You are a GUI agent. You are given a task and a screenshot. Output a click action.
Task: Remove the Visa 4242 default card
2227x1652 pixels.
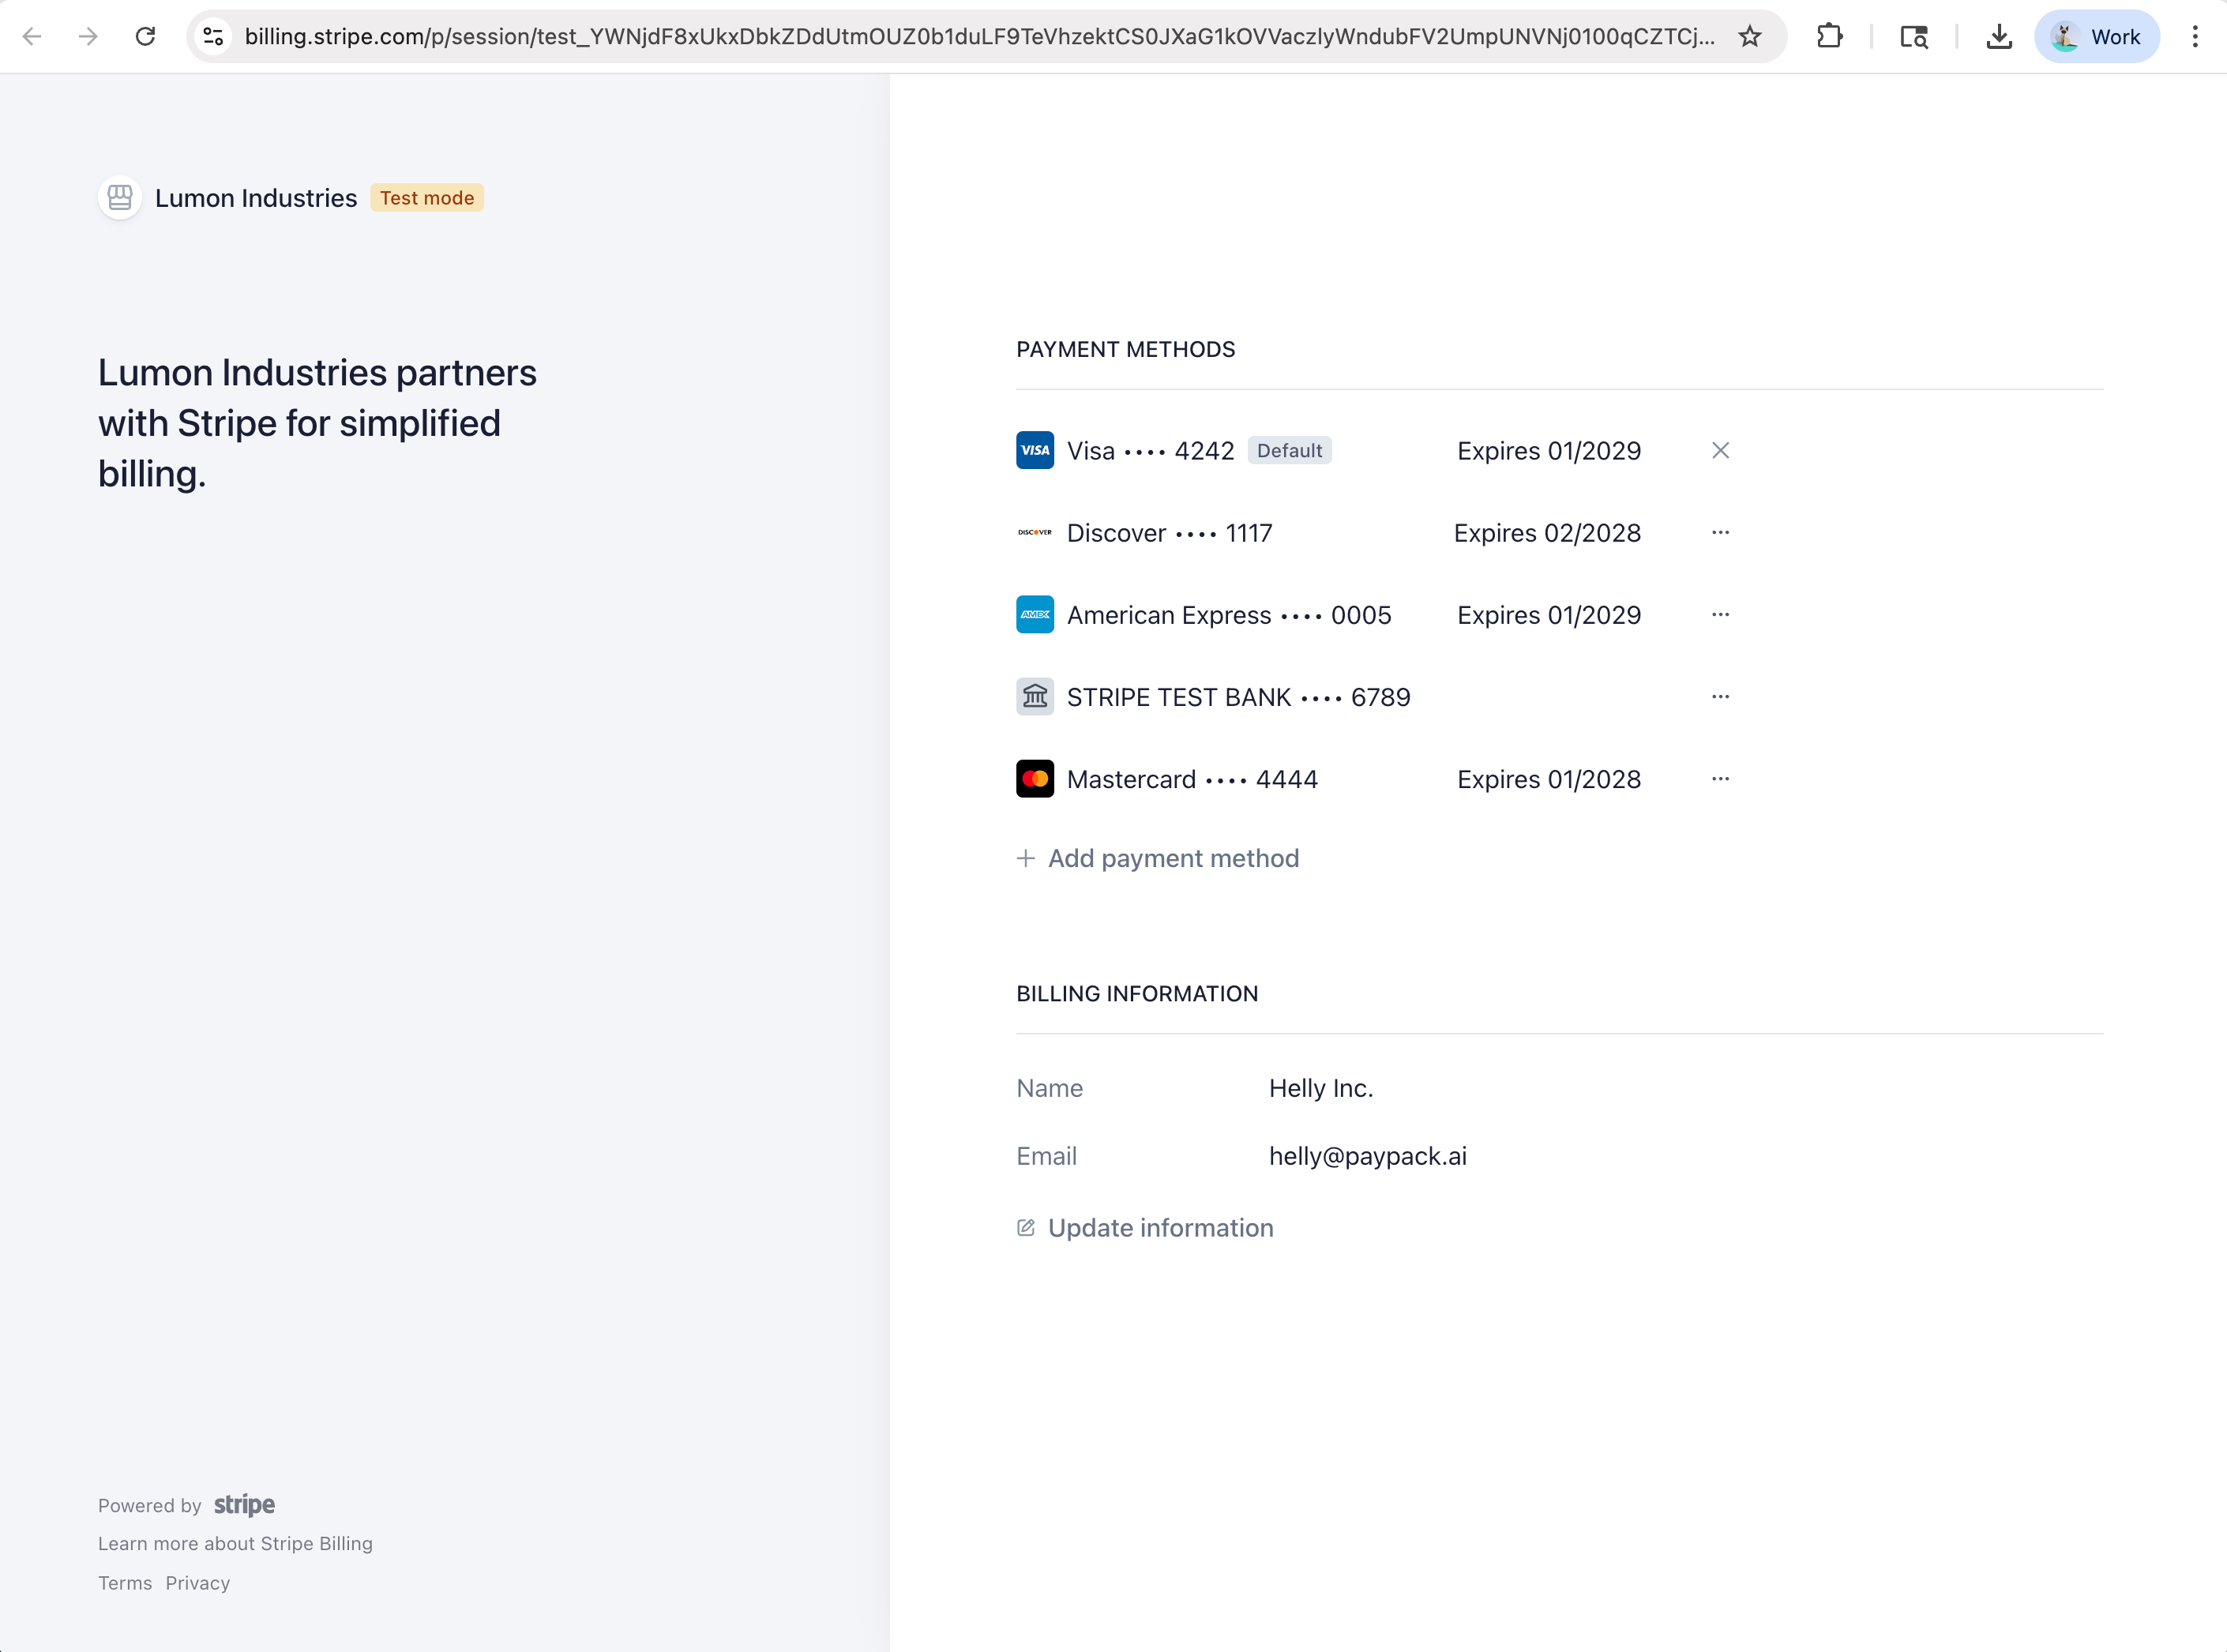pyautogui.click(x=1720, y=450)
